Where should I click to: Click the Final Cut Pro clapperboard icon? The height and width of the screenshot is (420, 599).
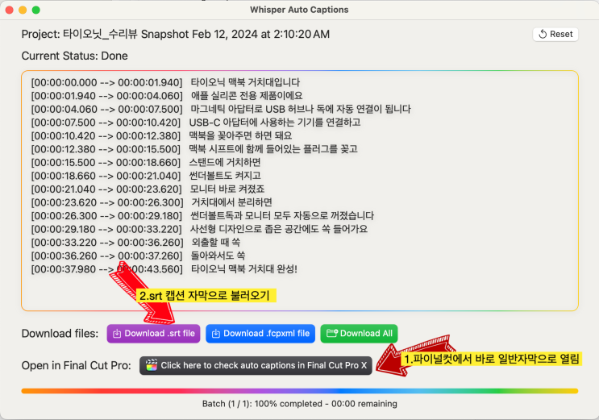coord(152,365)
